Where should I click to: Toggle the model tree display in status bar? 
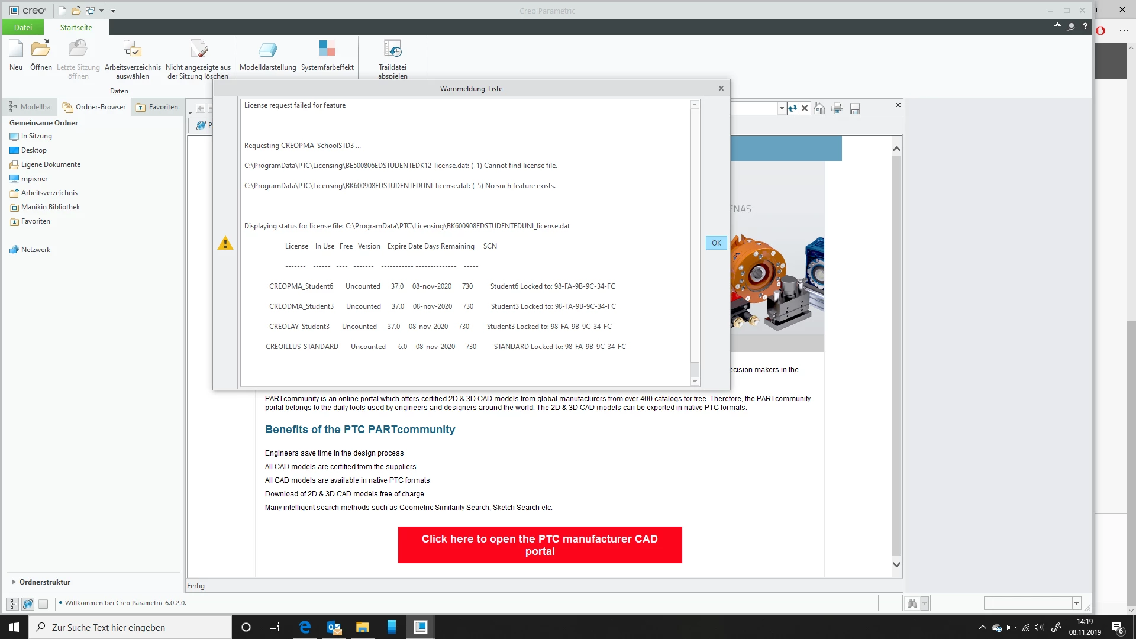point(13,604)
